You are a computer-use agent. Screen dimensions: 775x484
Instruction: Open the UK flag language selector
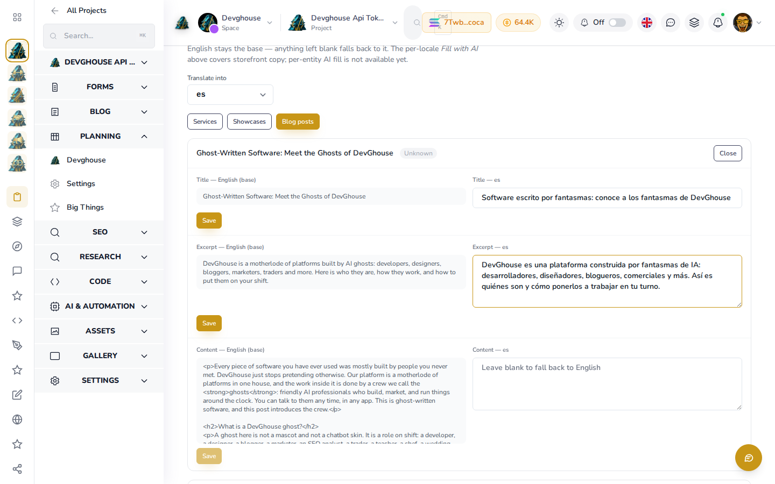coord(647,23)
